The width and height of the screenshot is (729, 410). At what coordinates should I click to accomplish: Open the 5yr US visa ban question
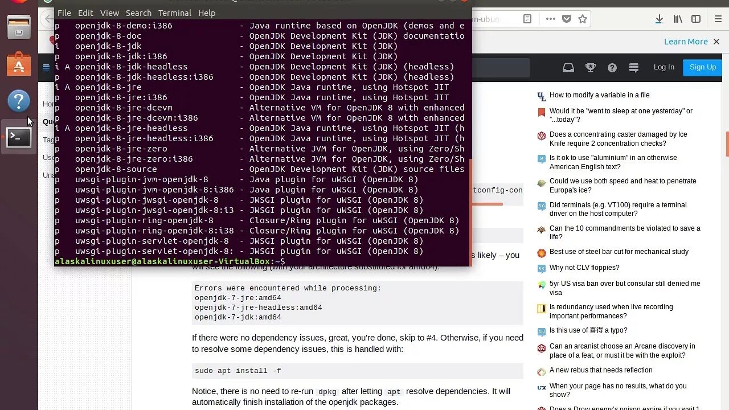[625, 288]
